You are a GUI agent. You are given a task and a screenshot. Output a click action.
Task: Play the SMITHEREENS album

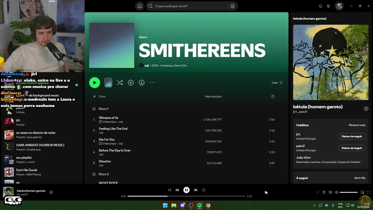point(94,83)
